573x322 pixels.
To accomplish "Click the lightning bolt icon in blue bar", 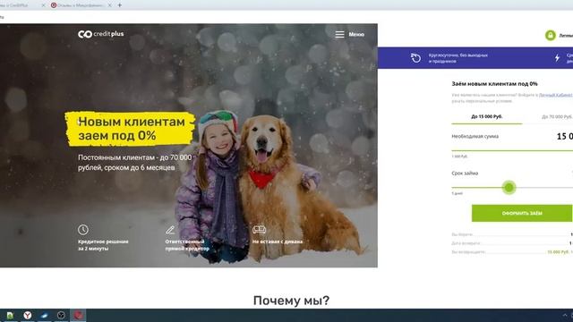I will click(x=557, y=57).
